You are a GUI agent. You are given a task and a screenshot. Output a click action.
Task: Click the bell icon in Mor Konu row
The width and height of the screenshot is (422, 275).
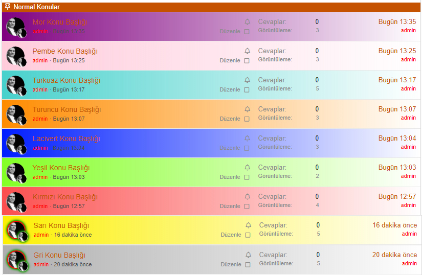click(248, 22)
